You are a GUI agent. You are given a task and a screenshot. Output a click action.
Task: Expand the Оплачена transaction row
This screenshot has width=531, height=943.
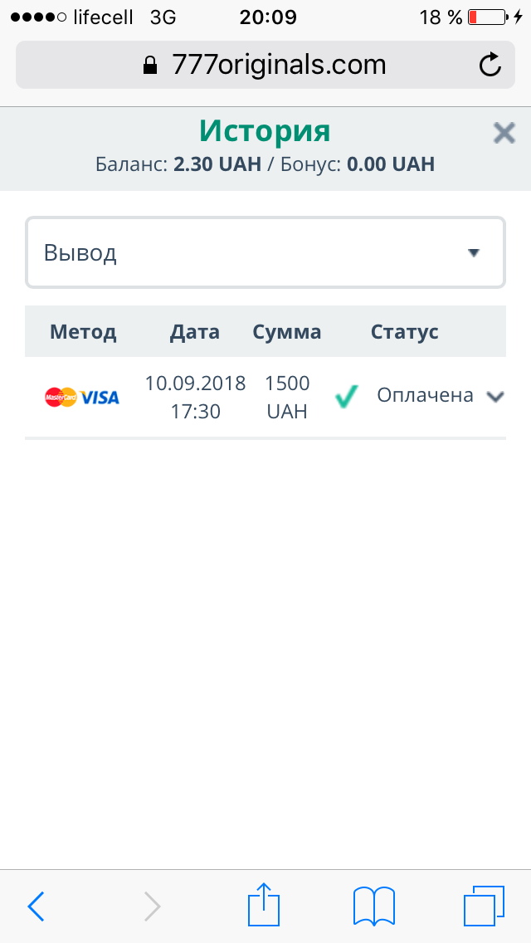point(495,397)
